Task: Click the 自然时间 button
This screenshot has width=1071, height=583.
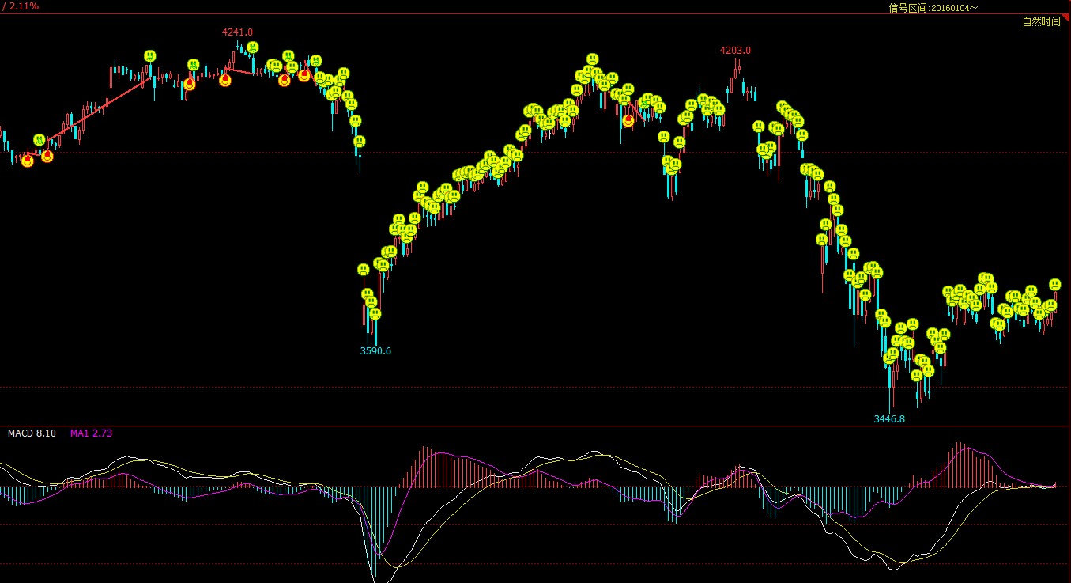Action: [x=1042, y=22]
